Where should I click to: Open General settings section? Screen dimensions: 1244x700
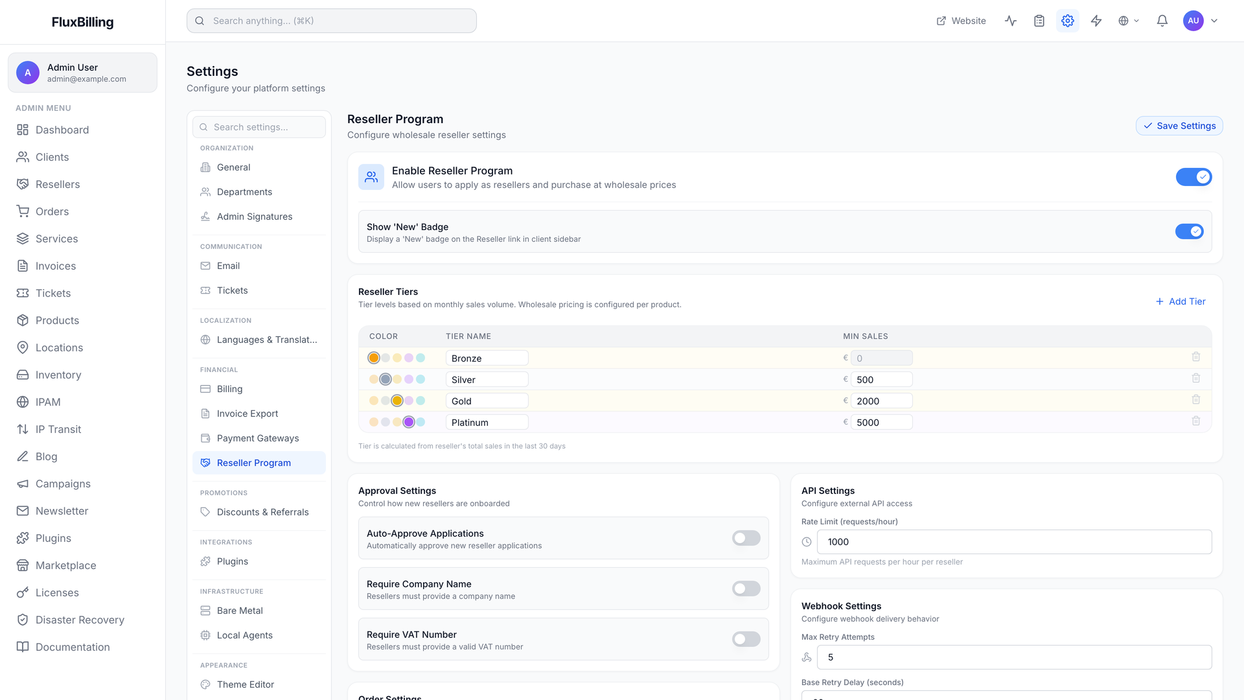pos(259,167)
